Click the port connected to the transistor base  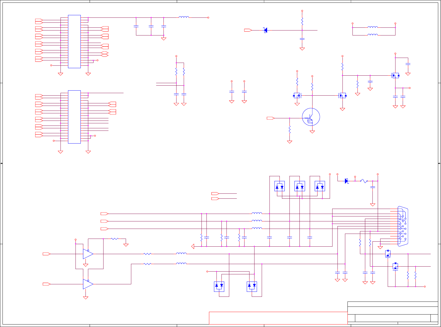pos(271,118)
